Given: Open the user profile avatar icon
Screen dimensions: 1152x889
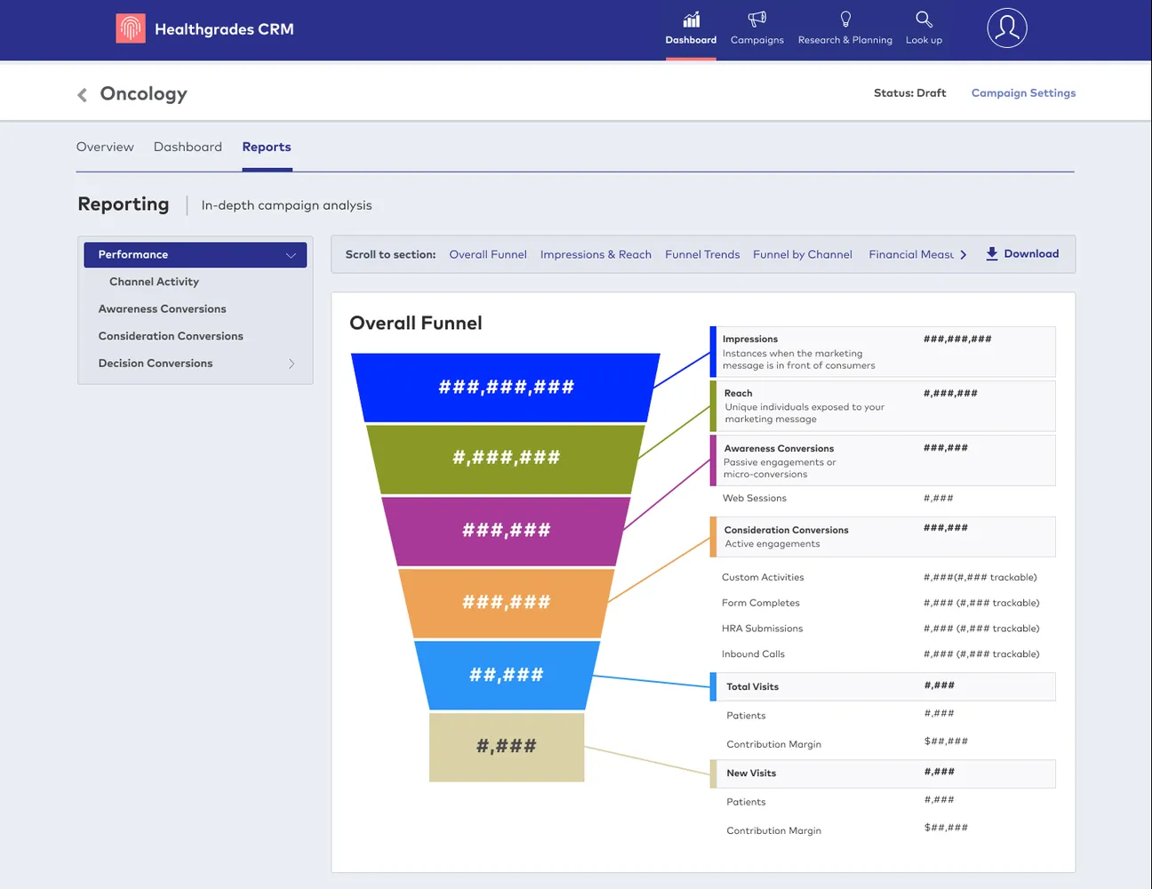Looking at the screenshot, I should pos(1006,28).
